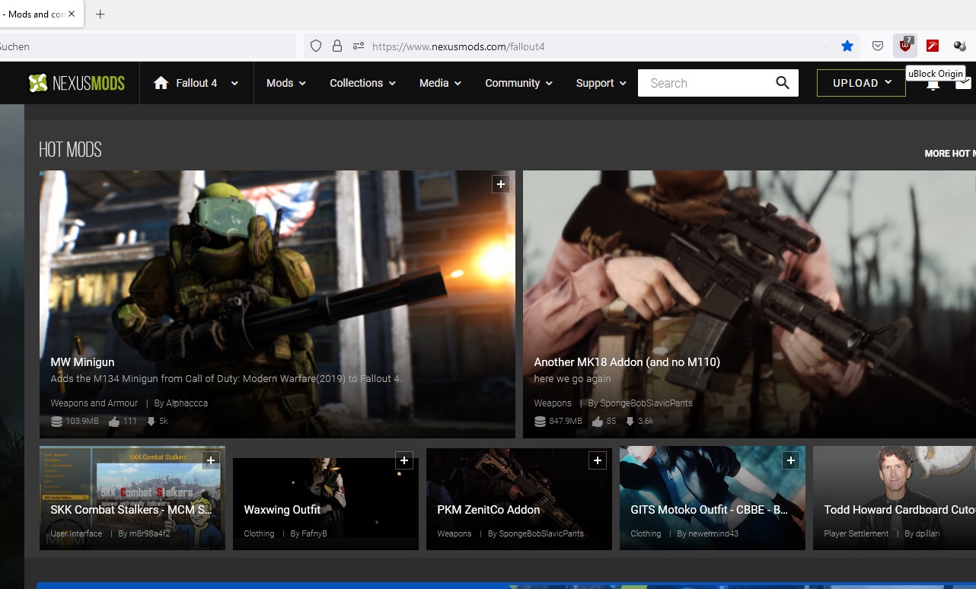Toggle tracking plus on MW Minigun tile
The height and width of the screenshot is (589, 976).
click(500, 183)
